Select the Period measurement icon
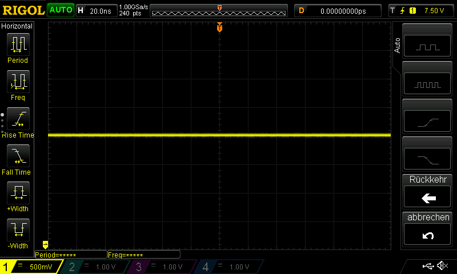 (18, 45)
